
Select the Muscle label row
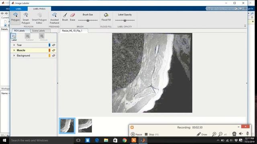34,50
